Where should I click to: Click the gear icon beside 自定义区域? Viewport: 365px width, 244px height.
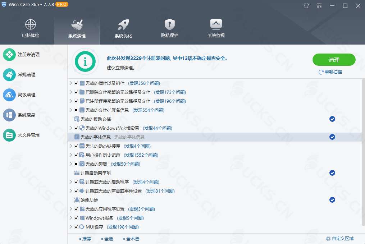(328, 239)
